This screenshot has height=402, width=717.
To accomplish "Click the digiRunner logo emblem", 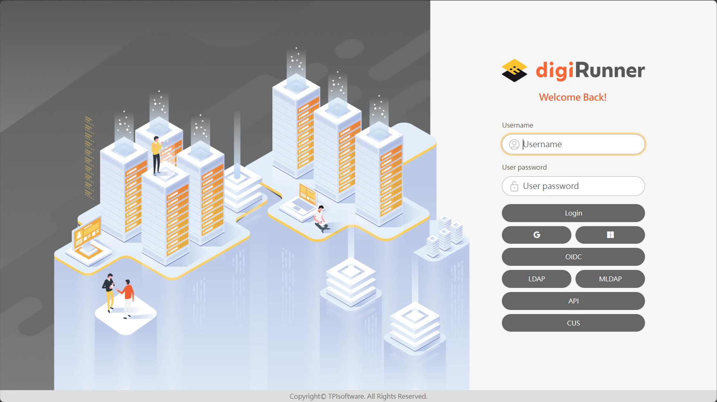I will 514,70.
